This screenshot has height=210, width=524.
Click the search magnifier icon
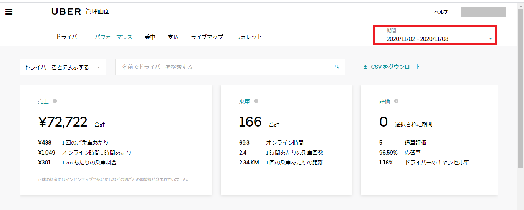pyautogui.click(x=337, y=67)
